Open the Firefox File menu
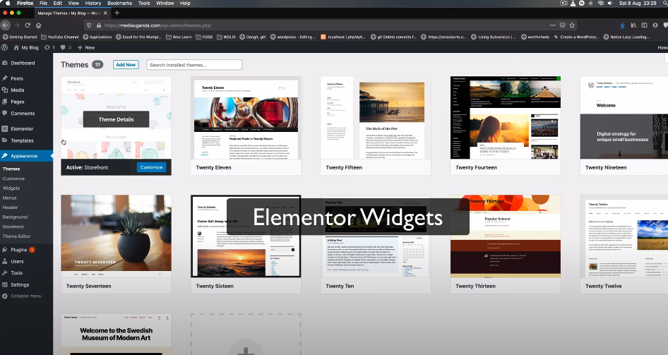This screenshot has width=668, height=355. click(x=44, y=3)
